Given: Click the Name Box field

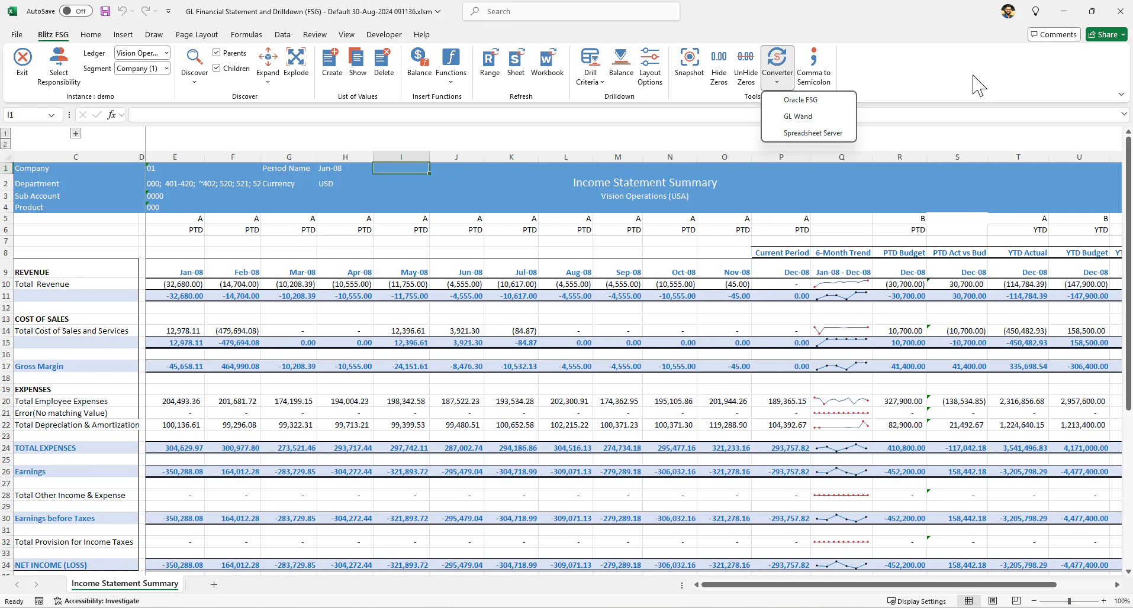Looking at the screenshot, I should 25,115.
